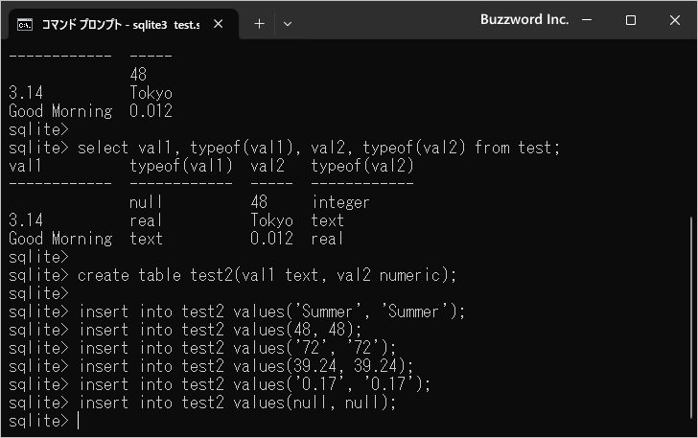Screen dimensions: 698x438
Task: Maximize the terminal window
Action: (x=631, y=20)
